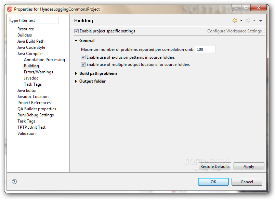Collapse the General section
The width and height of the screenshot is (276, 200).
click(76, 41)
